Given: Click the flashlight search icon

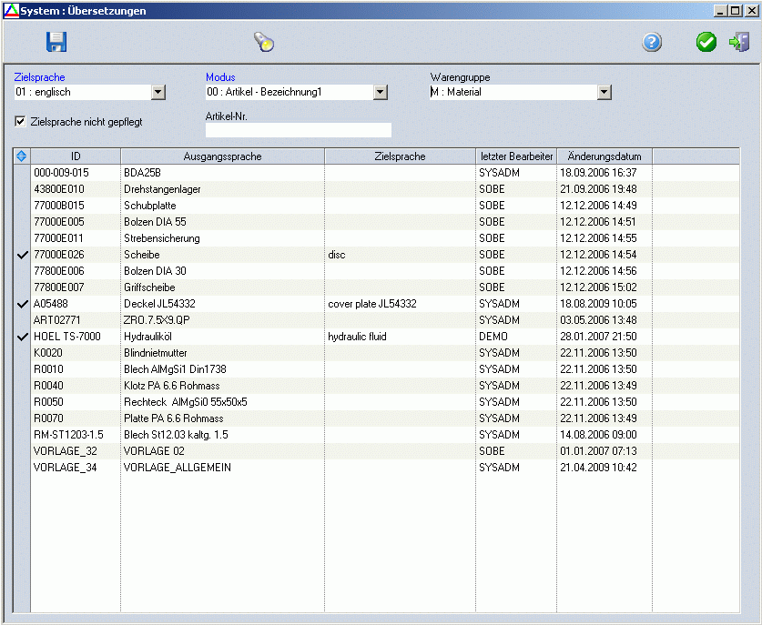Looking at the screenshot, I should tap(263, 42).
